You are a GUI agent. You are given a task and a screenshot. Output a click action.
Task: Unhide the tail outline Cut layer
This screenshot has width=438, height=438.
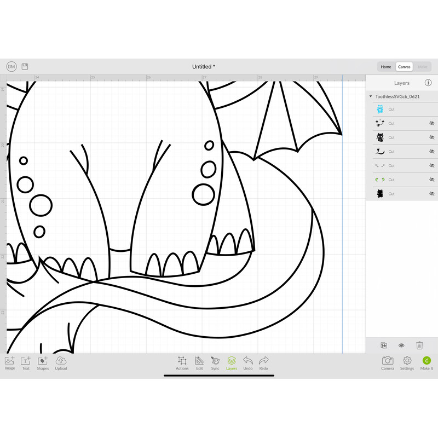pyautogui.click(x=431, y=152)
